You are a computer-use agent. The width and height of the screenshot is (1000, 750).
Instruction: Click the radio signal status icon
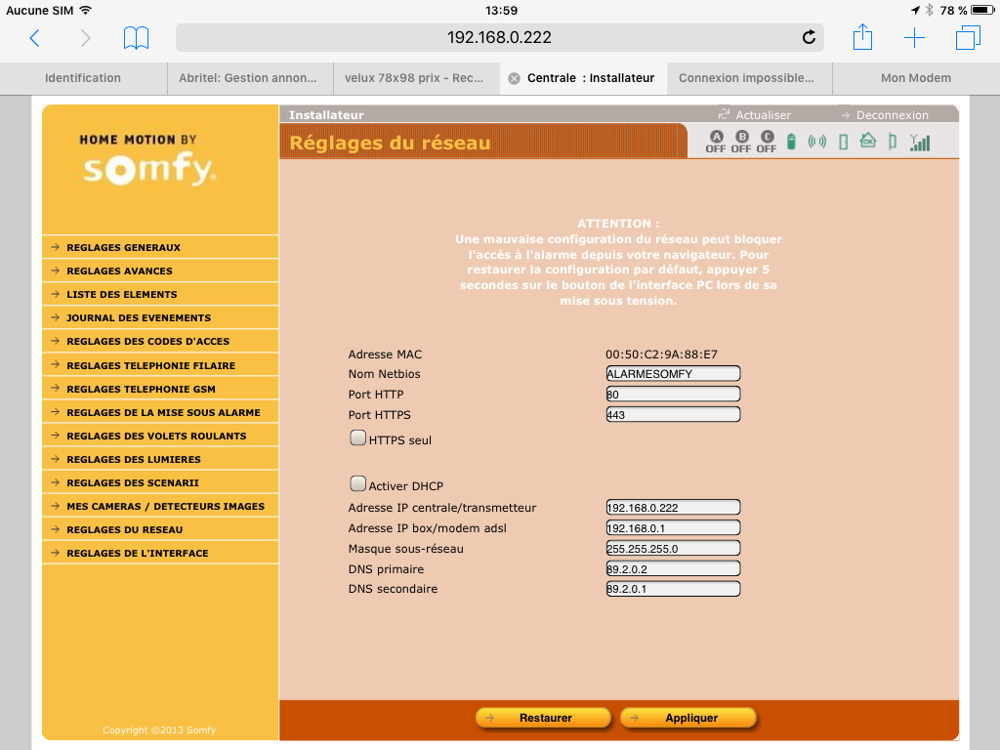(817, 142)
